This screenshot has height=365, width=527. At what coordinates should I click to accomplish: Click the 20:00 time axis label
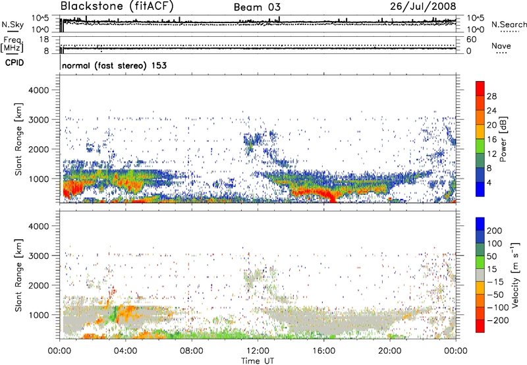(390, 351)
